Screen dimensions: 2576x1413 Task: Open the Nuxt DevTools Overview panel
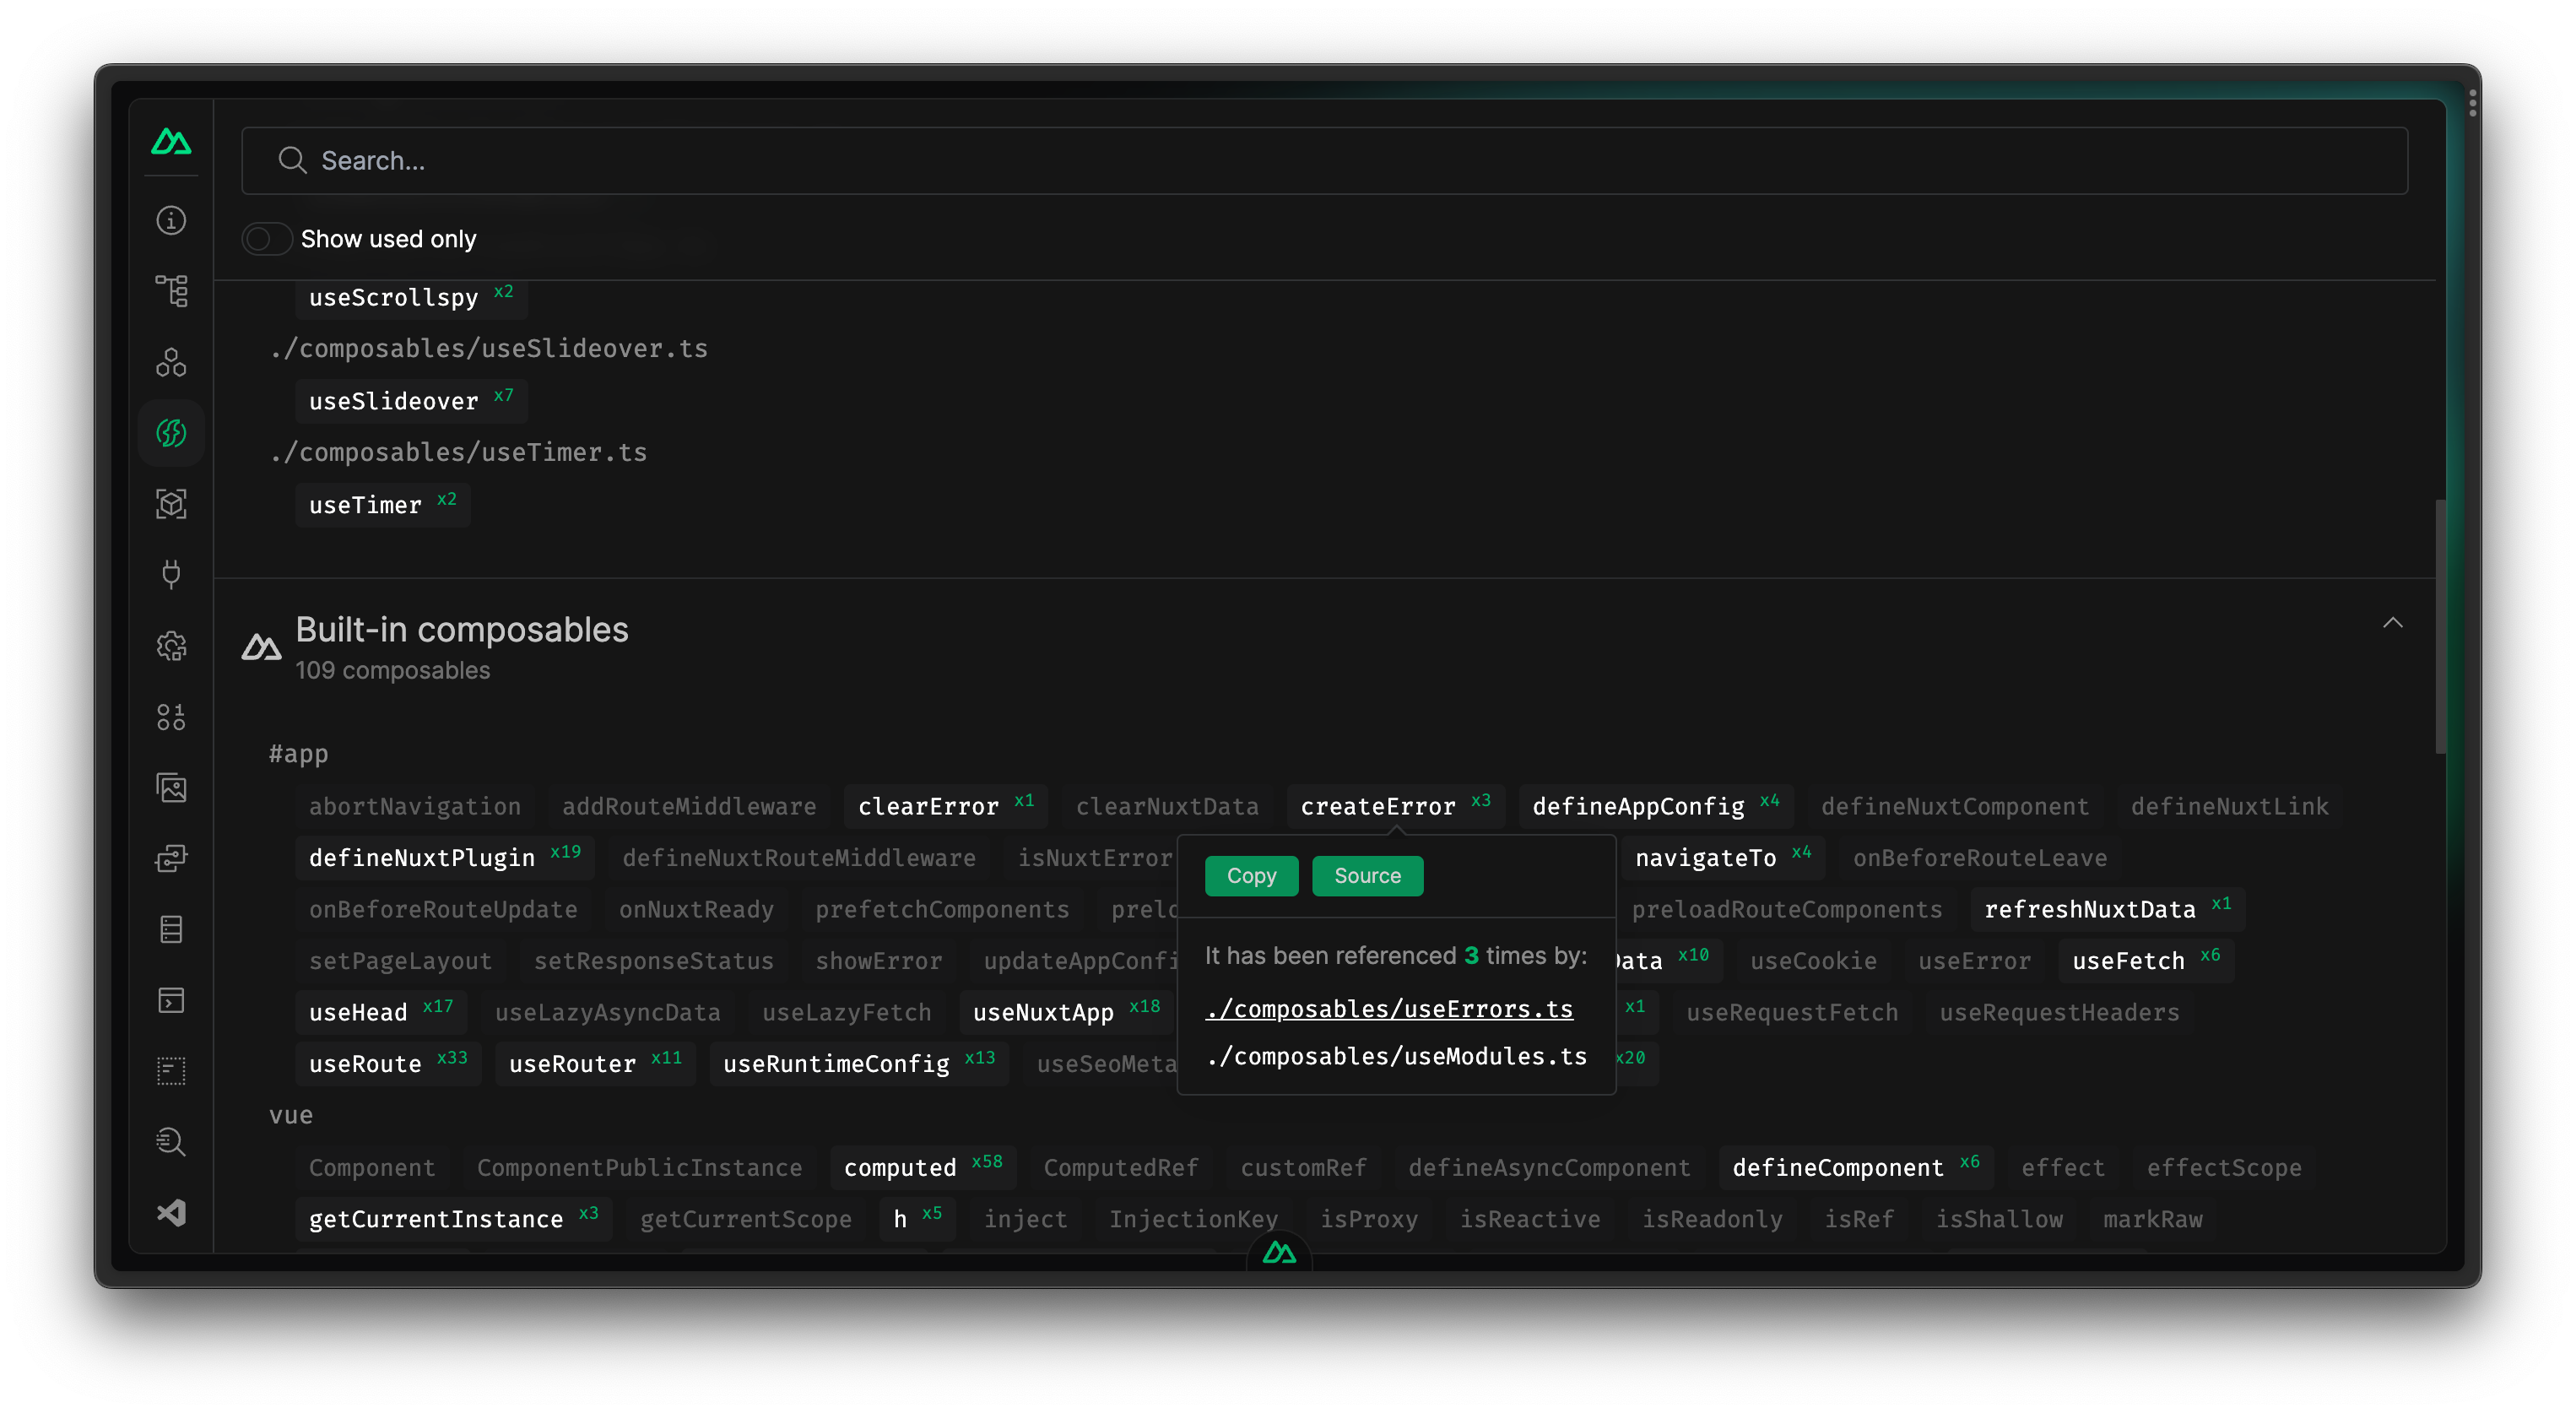[171, 220]
